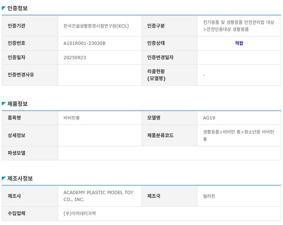Click model name value AG19
283x225 pixels.
pos(209,118)
